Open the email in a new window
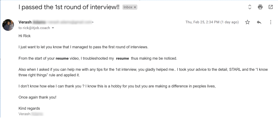 (270, 7)
